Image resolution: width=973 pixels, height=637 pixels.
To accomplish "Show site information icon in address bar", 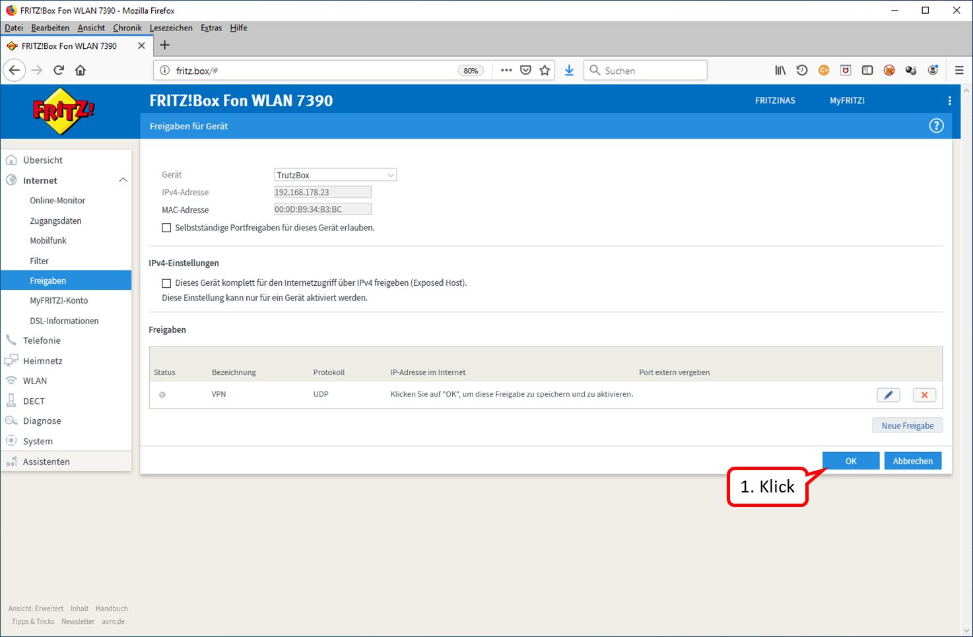I will [x=165, y=70].
